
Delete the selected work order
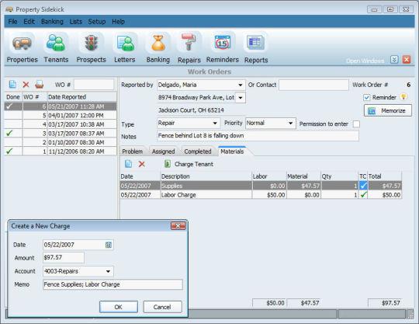[26, 85]
